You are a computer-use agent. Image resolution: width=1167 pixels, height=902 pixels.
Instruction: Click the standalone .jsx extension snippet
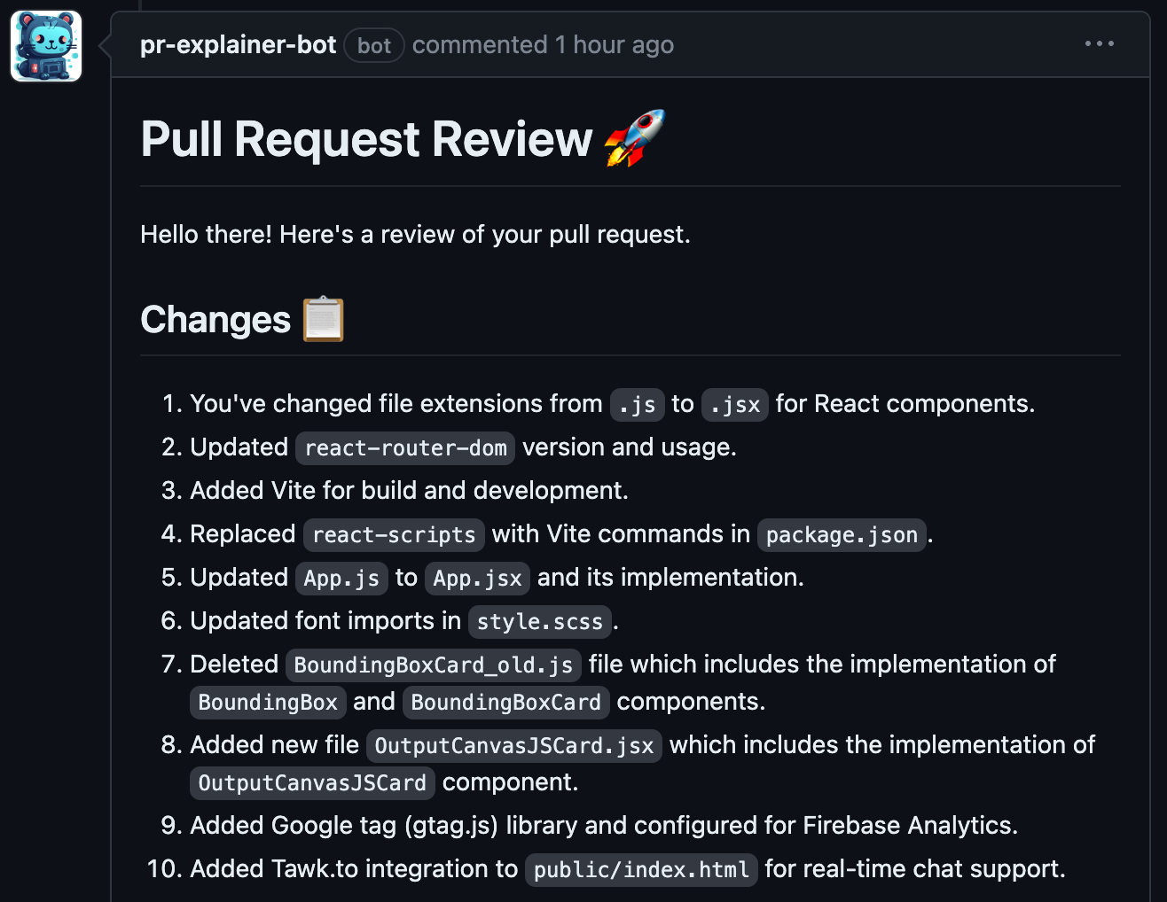point(735,404)
